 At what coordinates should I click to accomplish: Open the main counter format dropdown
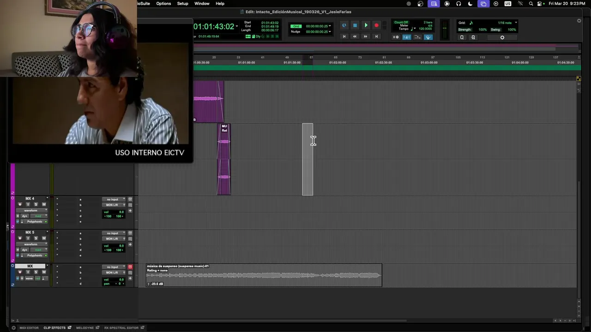coord(237,26)
